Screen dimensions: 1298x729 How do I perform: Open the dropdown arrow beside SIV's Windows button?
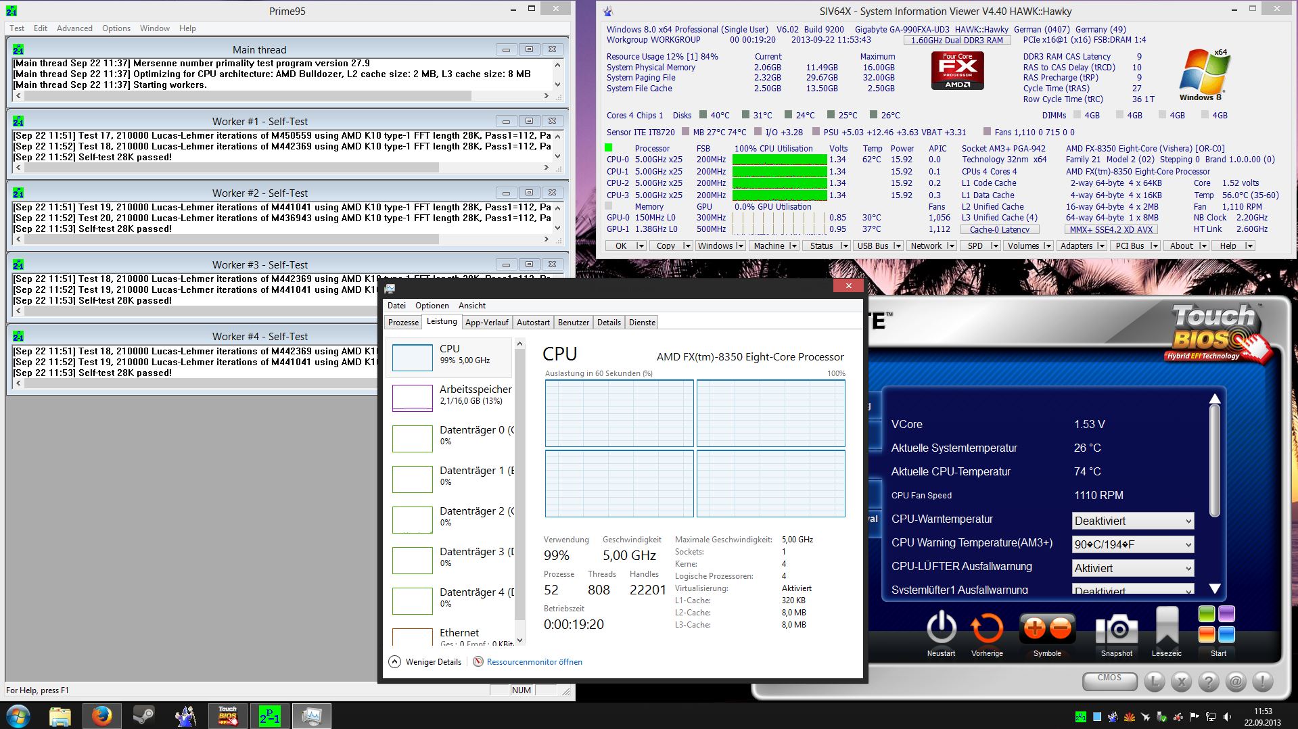coord(740,245)
